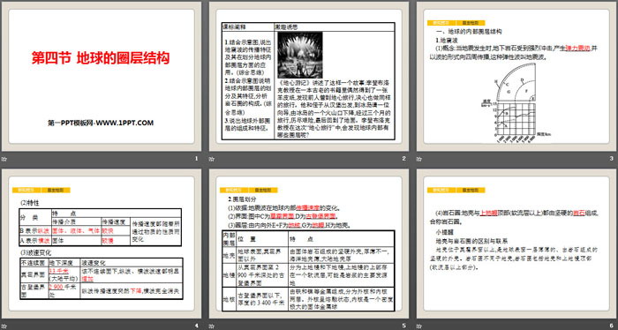This screenshot has width=618, height=330.
Task: Click the black-and-white picture in slide 2
Action: [300, 55]
